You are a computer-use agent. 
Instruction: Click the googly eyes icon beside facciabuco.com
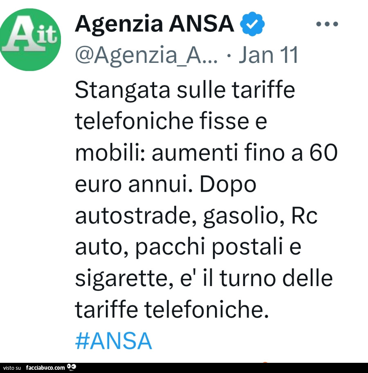[72, 367]
